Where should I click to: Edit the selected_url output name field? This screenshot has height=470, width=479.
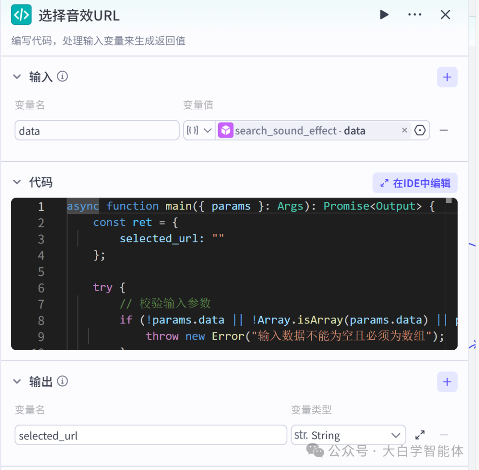(151, 435)
